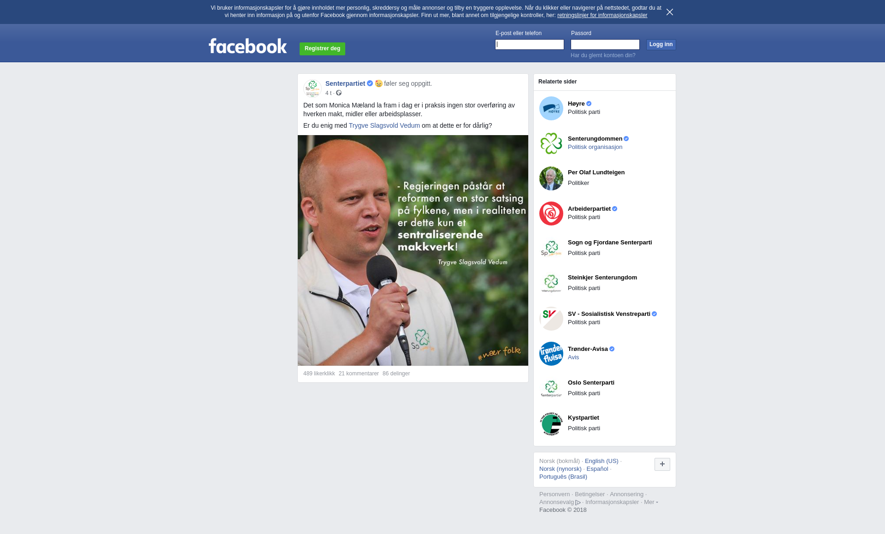This screenshot has height=534, width=885.
Task: Dismiss the cookie notice banner
Action: point(670,12)
